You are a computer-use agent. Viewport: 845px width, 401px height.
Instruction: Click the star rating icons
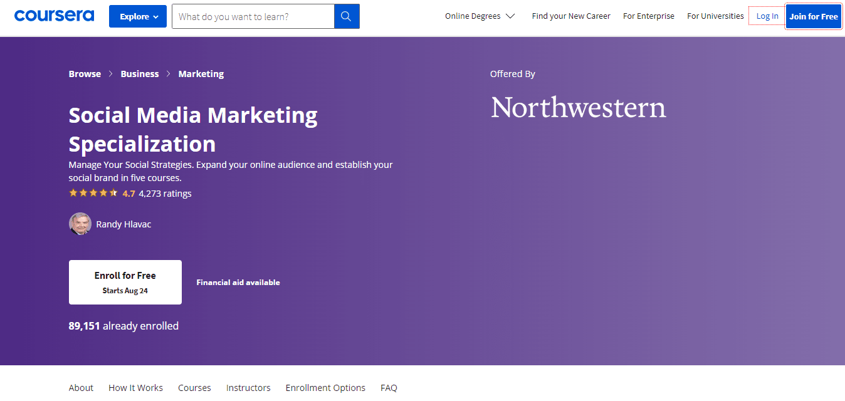[93, 193]
